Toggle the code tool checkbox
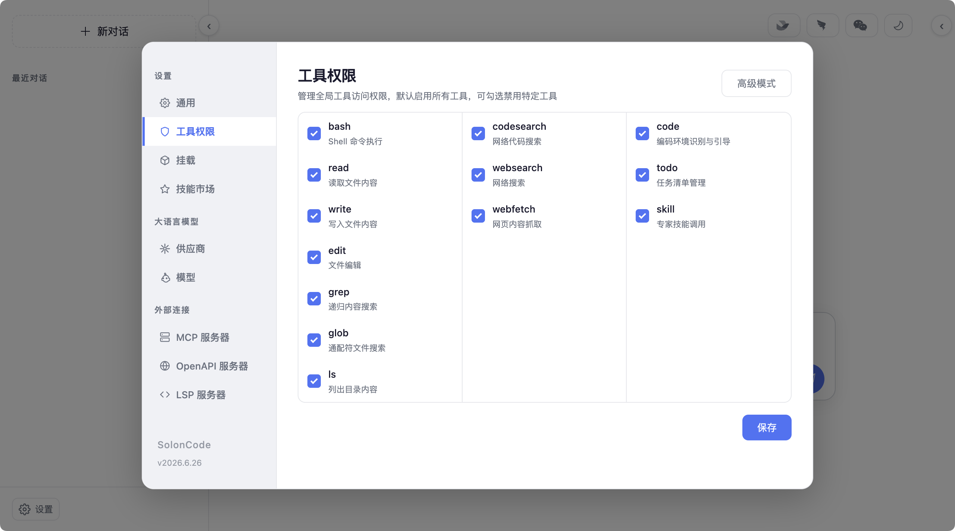 click(x=642, y=133)
